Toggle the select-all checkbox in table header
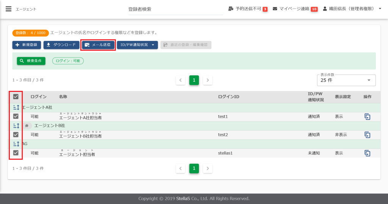388x204 pixels. [x=16, y=97]
